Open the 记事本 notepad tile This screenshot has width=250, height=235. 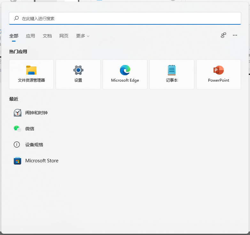(x=172, y=74)
